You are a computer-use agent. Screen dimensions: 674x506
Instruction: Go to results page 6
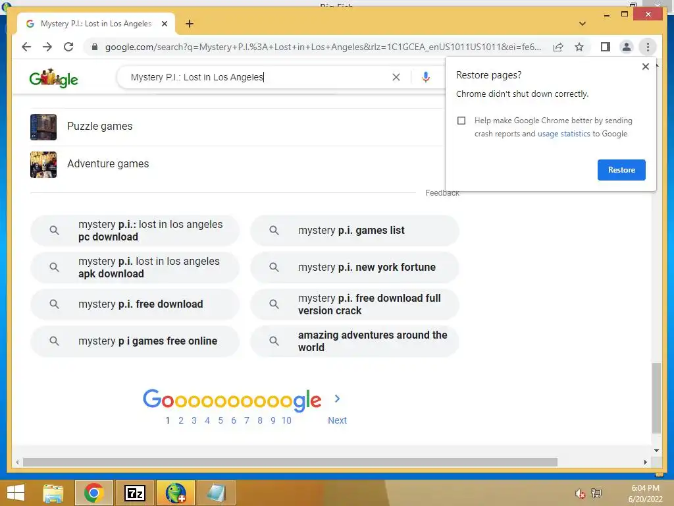pyautogui.click(x=234, y=420)
